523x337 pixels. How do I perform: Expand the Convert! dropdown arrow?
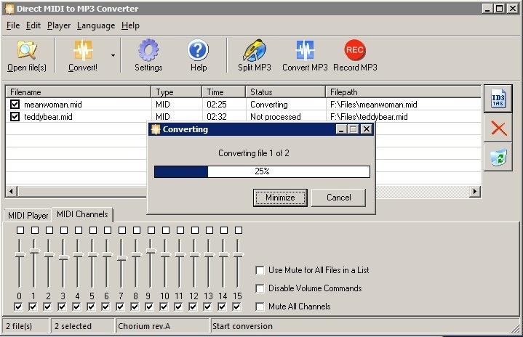113,54
